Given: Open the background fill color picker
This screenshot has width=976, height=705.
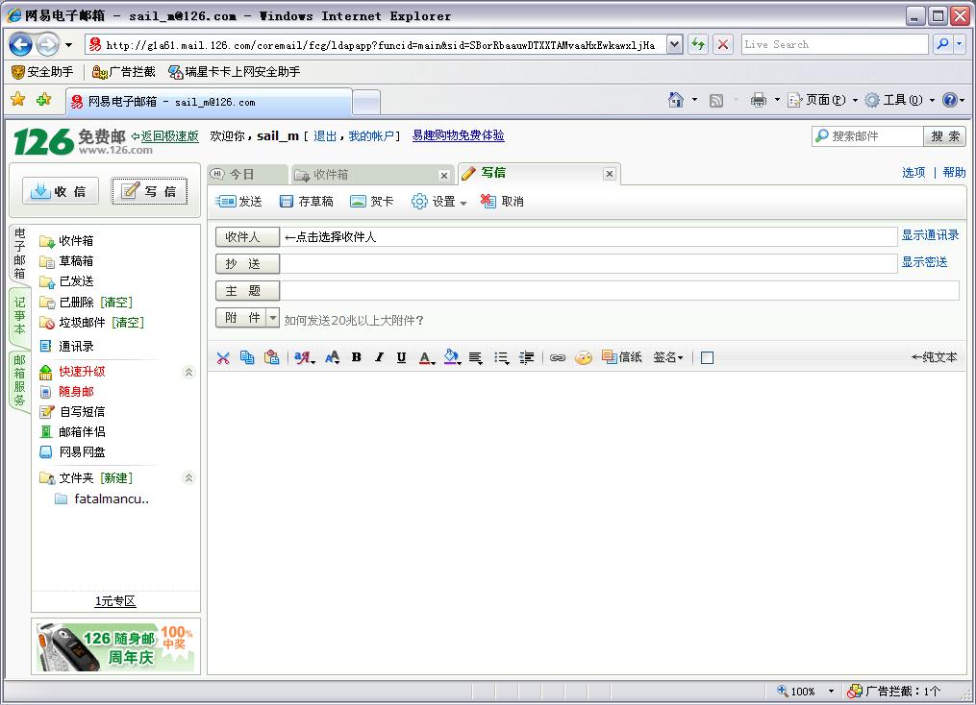Looking at the screenshot, I should coord(453,357).
